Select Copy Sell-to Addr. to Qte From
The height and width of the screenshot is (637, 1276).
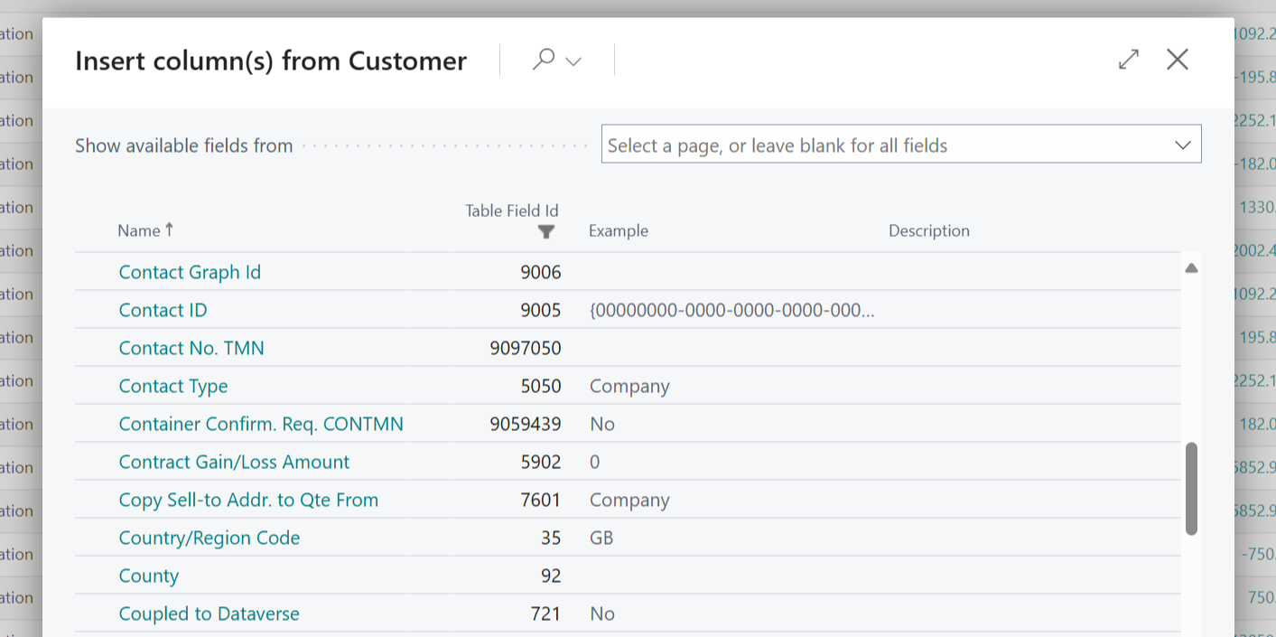click(248, 500)
